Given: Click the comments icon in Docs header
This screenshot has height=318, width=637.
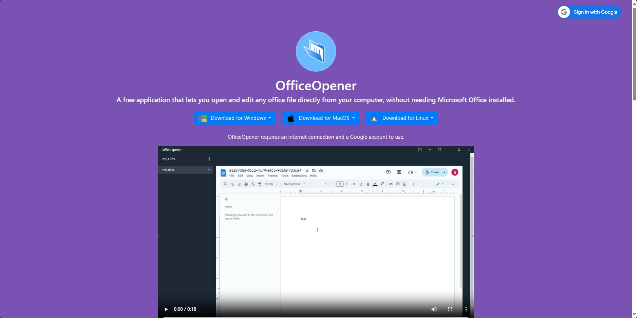Looking at the screenshot, I should (x=399, y=172).
